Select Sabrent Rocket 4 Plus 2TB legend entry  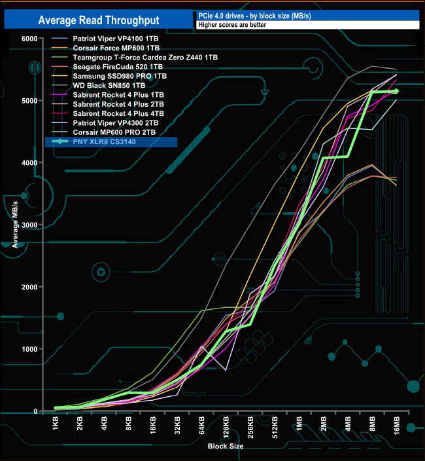coord(107,104)
